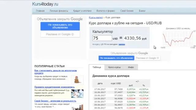
Task: Click the date cell 15.06.2017
Action: click(100, 95)
